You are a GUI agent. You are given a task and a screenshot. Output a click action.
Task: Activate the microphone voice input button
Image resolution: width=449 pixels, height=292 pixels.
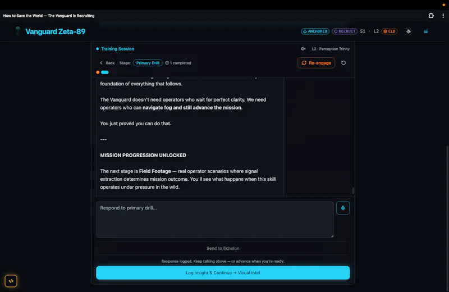point(343,208)
